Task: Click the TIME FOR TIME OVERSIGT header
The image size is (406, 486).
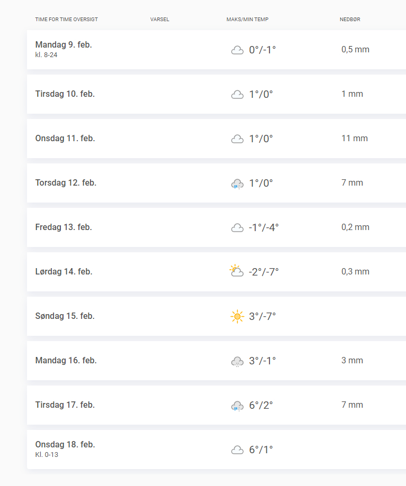Action: pos(67,20)
